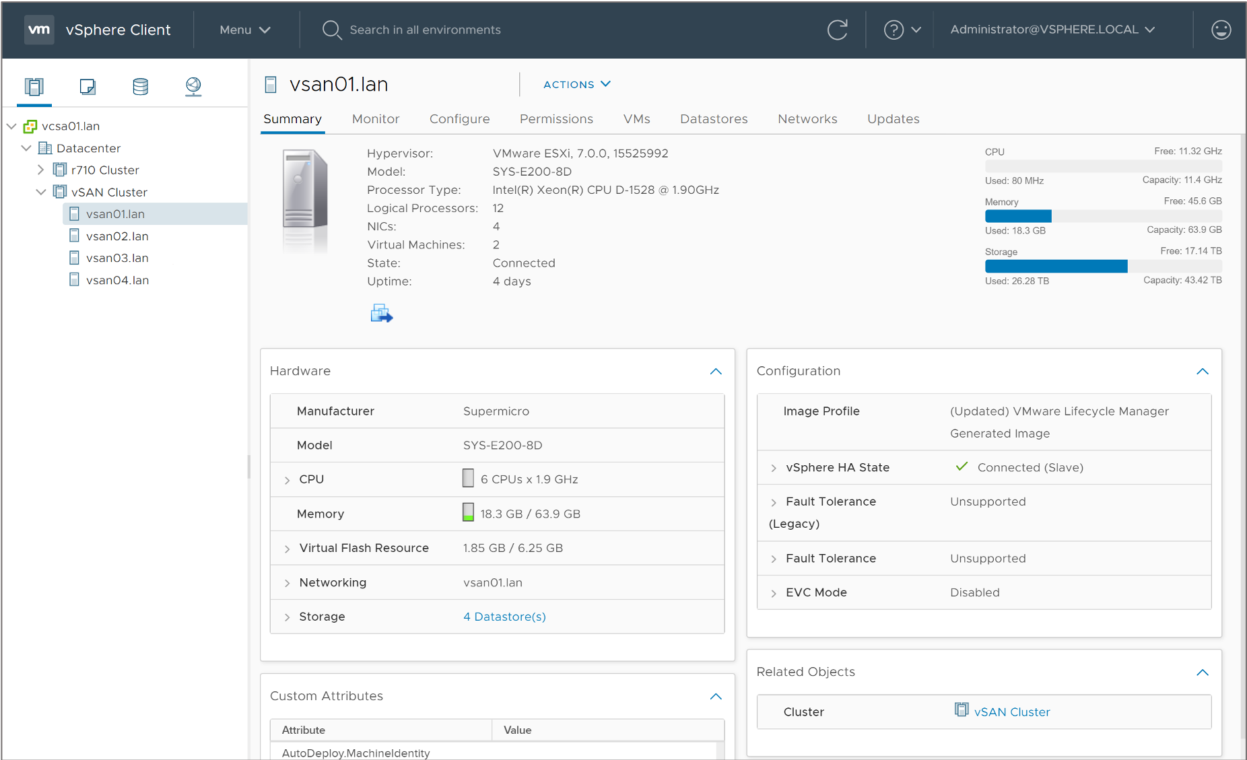Switch to the Networks tab
1247x760 pixels.
tap(807, 119)
